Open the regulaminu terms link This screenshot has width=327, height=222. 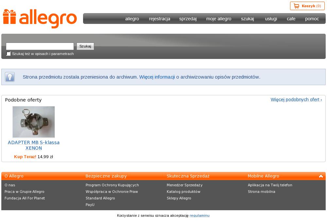[x=199, y=215]
